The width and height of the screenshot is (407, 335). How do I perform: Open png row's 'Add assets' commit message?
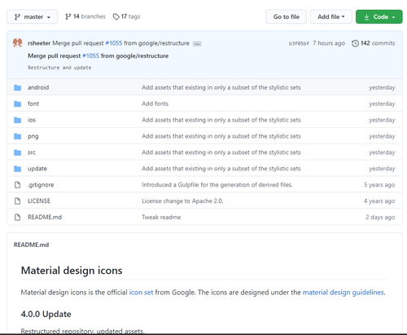point(221,136)
